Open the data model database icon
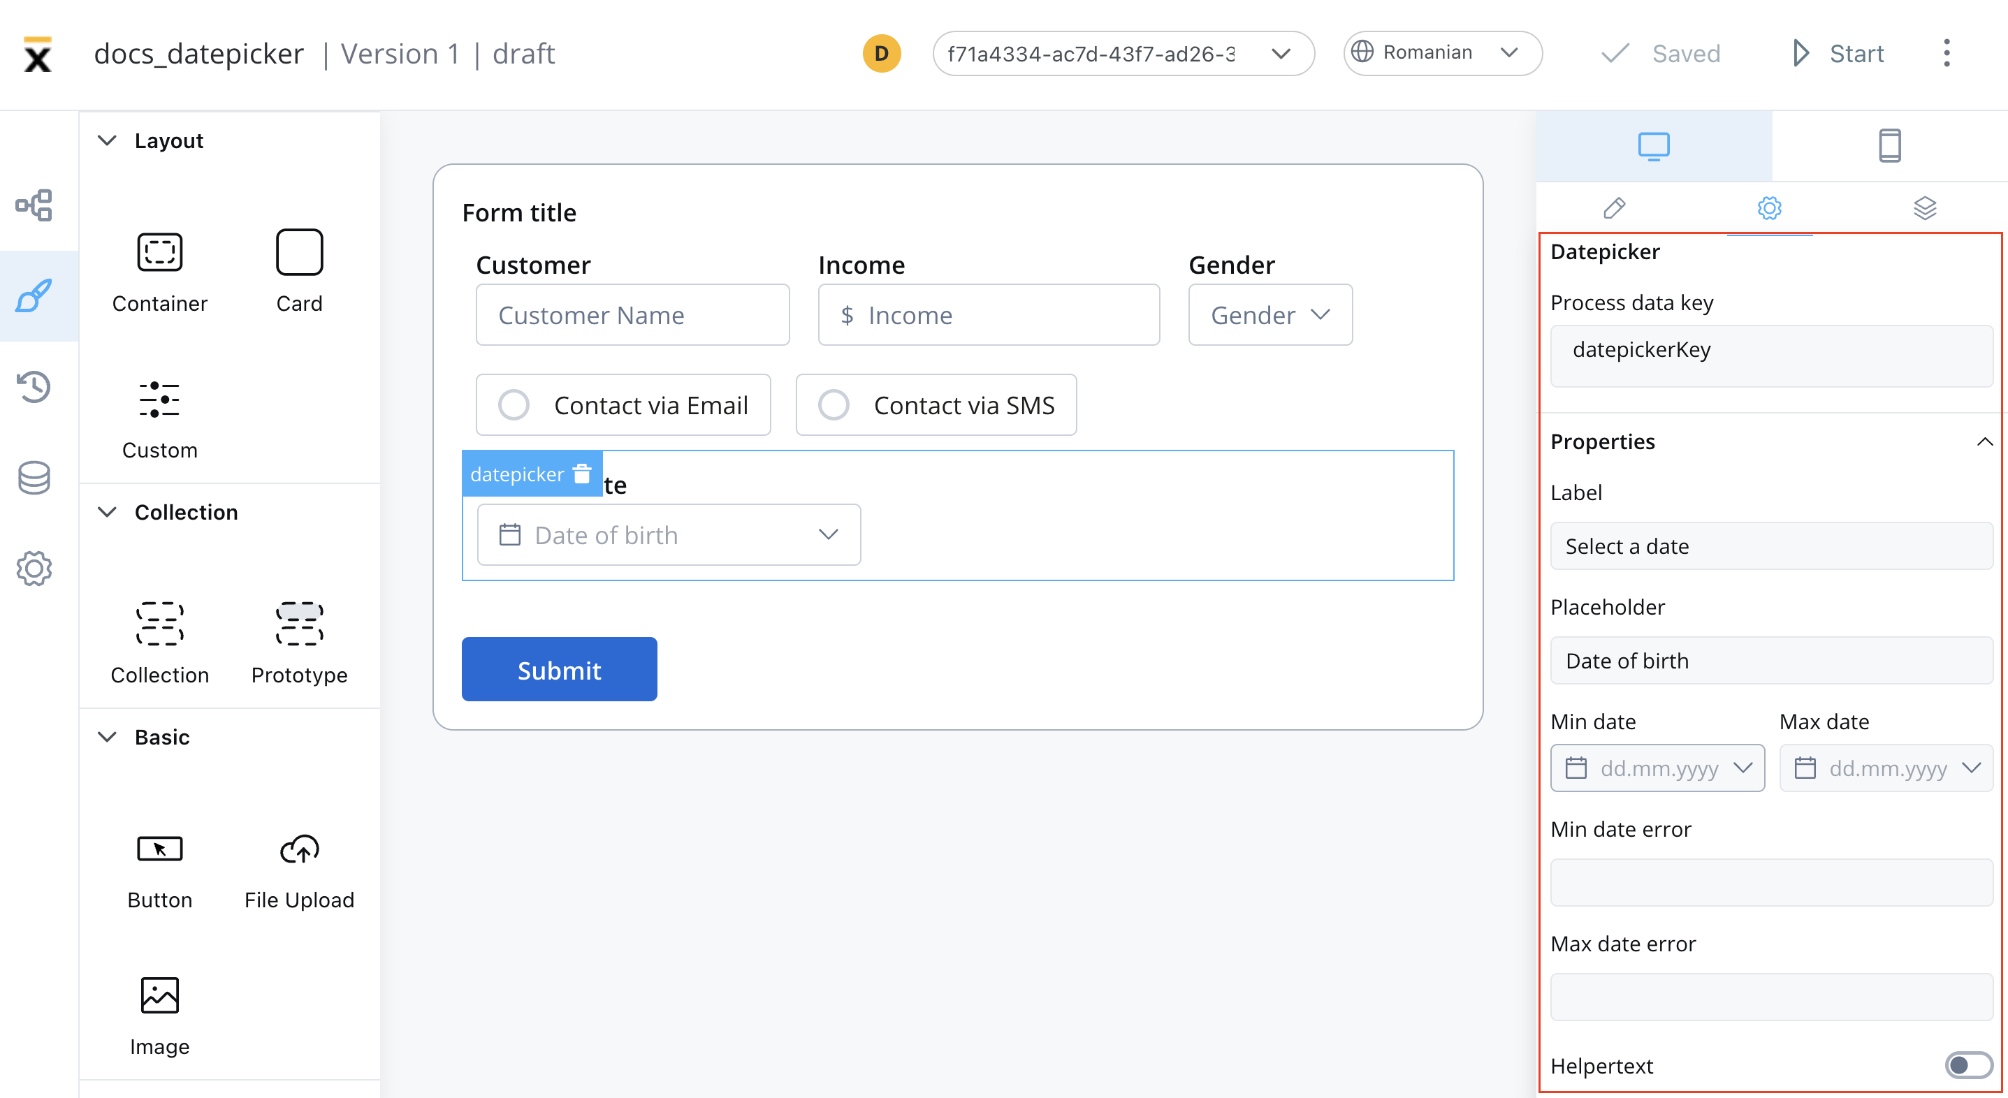 point(34,478)
